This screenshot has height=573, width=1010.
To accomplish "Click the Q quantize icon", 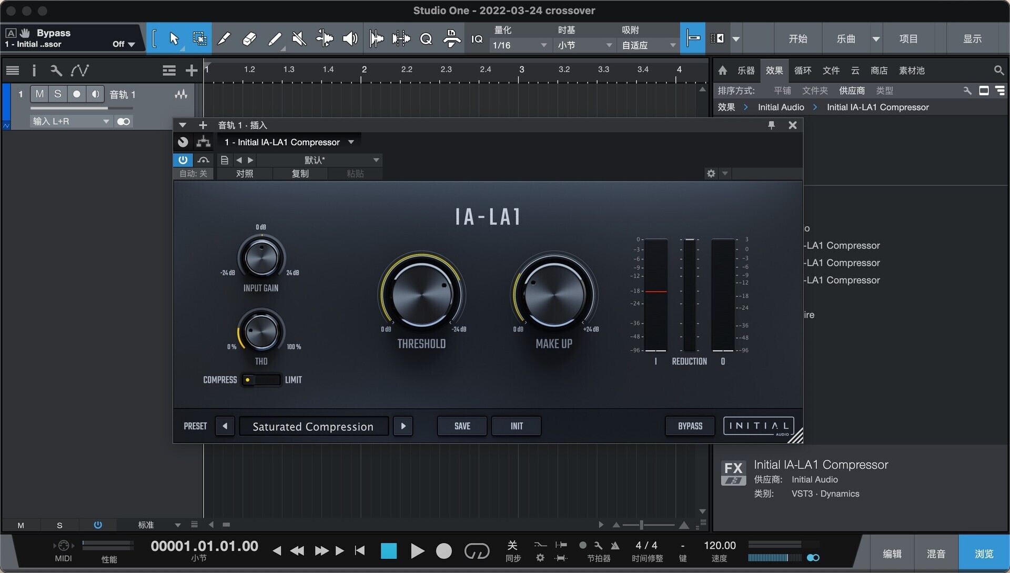I will click(426, 38).
